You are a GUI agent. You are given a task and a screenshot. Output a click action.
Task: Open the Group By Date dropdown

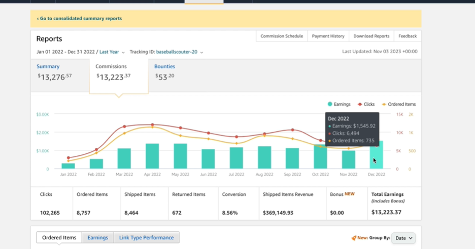click(x=403, y=238)
